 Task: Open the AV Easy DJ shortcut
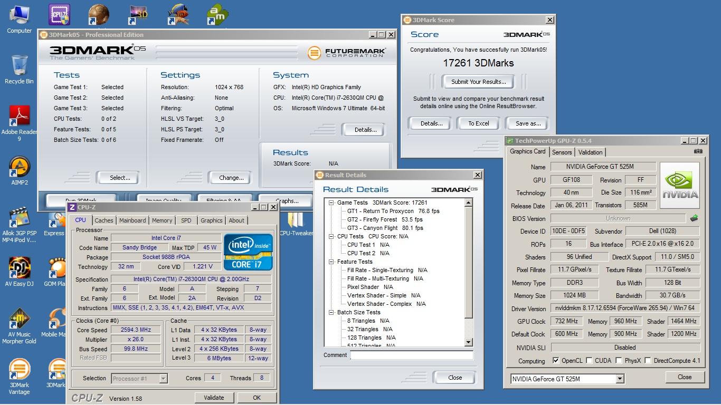pos(19,272)
